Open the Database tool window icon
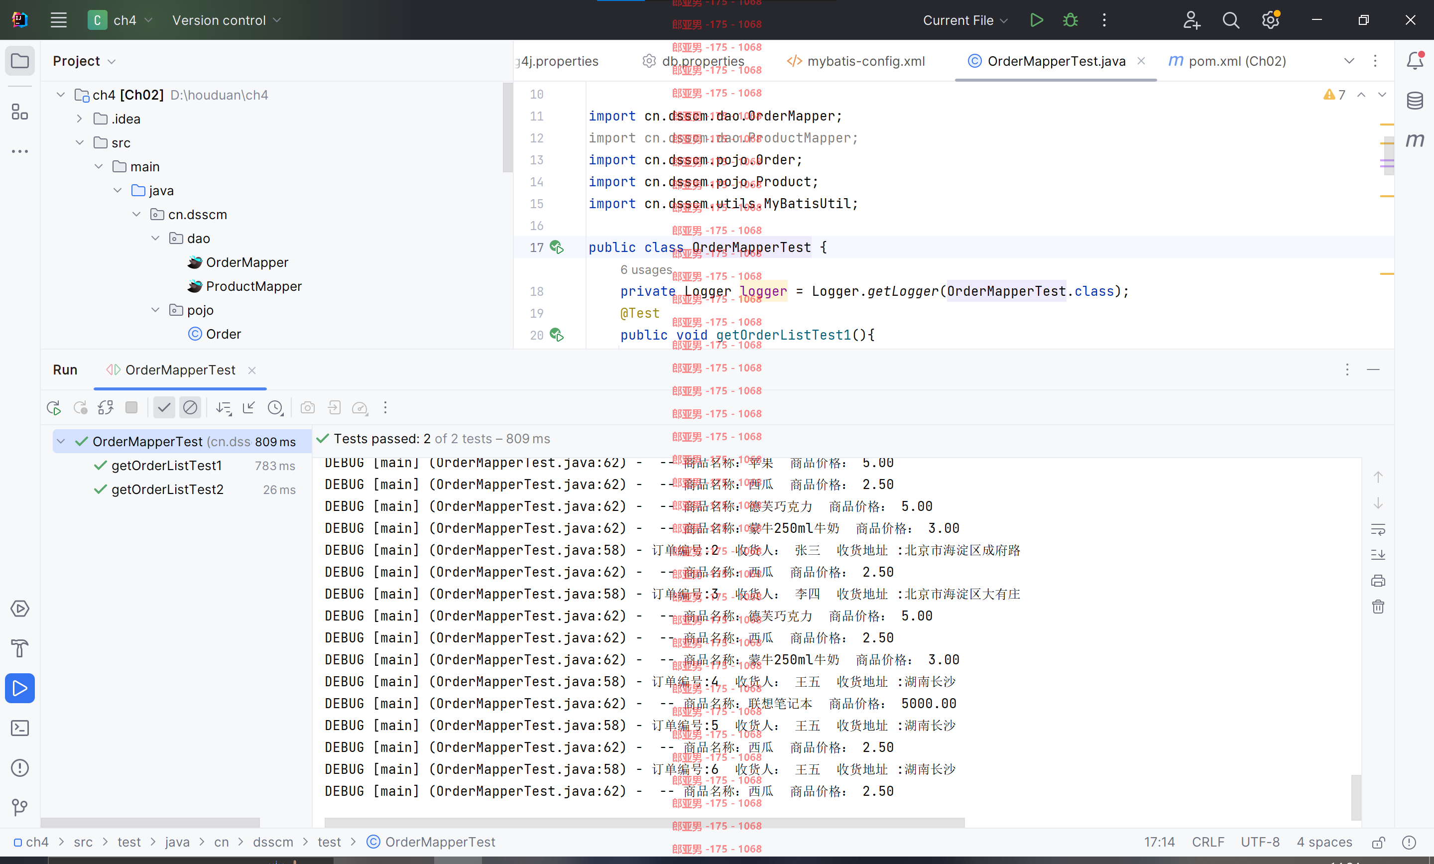The image size is (1434, 864). [x=1415, y=100]
